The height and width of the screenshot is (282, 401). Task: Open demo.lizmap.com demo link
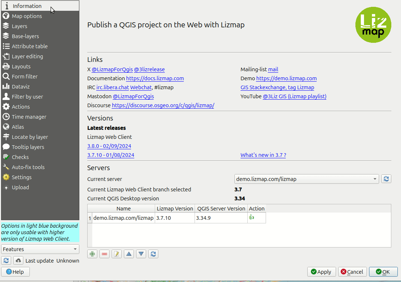[x=286, y=78]
